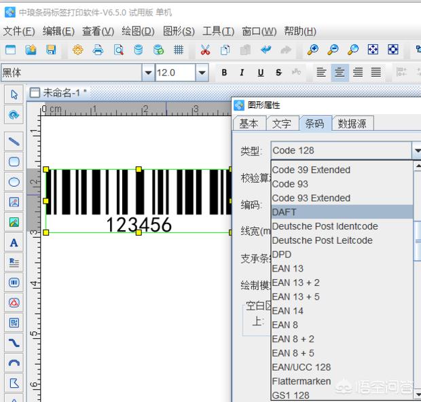Select the QR code tool
421x402 pixels.
coord(14,323)
